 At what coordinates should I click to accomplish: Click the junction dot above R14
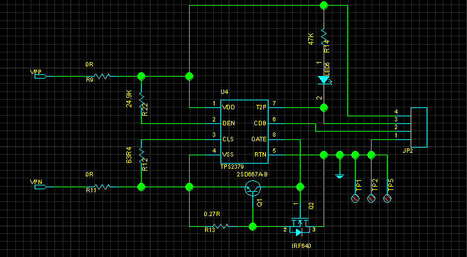click(x=324, y=5)
